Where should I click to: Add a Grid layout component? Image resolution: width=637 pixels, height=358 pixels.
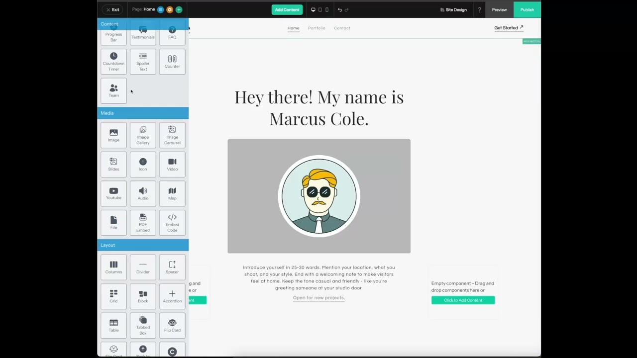[113, 296]
